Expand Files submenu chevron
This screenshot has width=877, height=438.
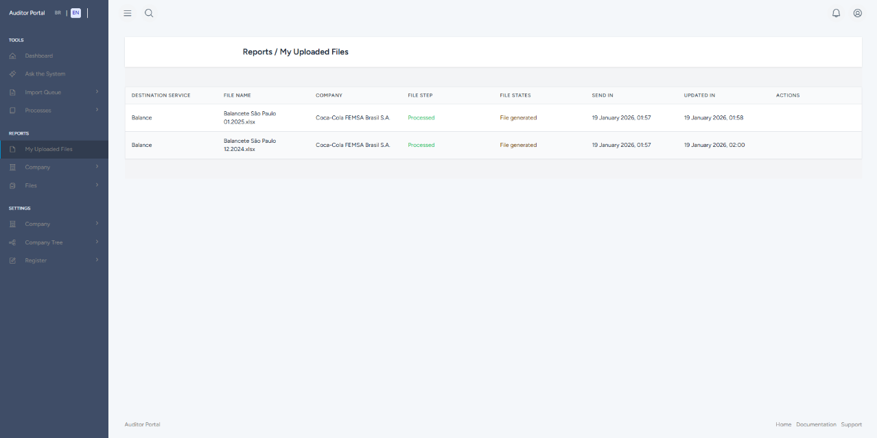click(x=97, y=185)
